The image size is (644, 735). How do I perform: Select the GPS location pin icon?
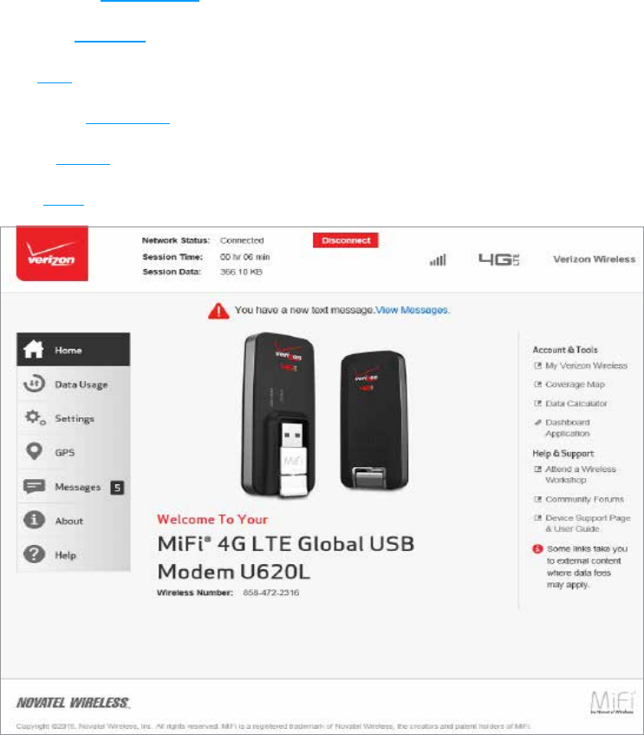(34, 451)
